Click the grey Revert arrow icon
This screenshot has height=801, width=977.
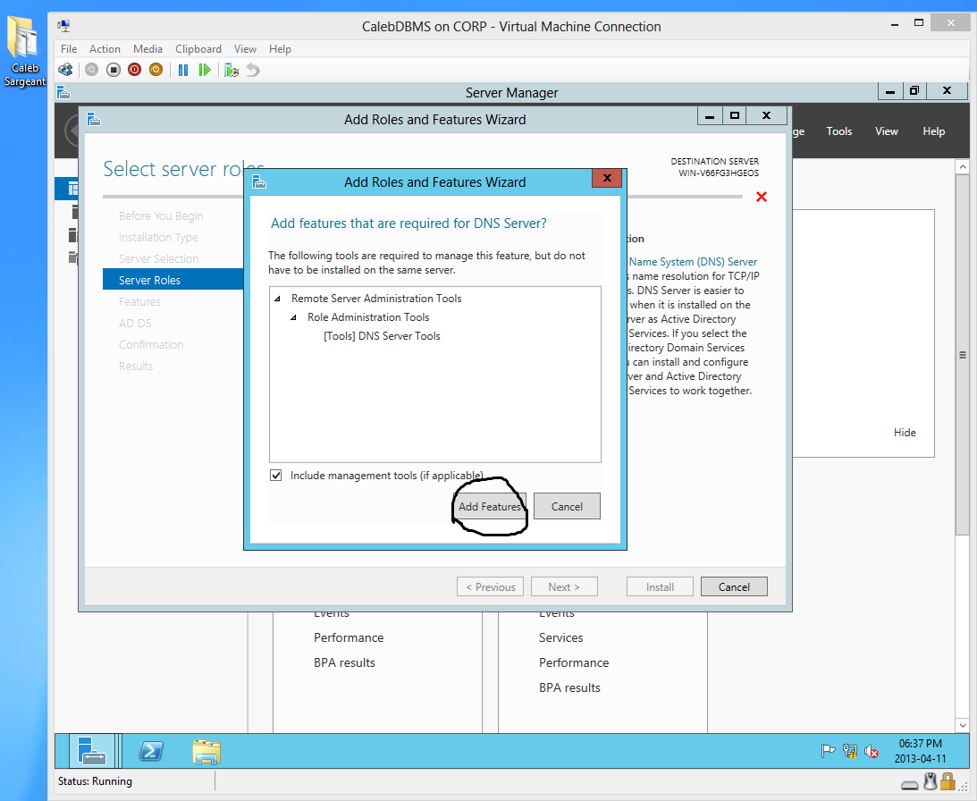pyautogui.click(x=252, y=70)
